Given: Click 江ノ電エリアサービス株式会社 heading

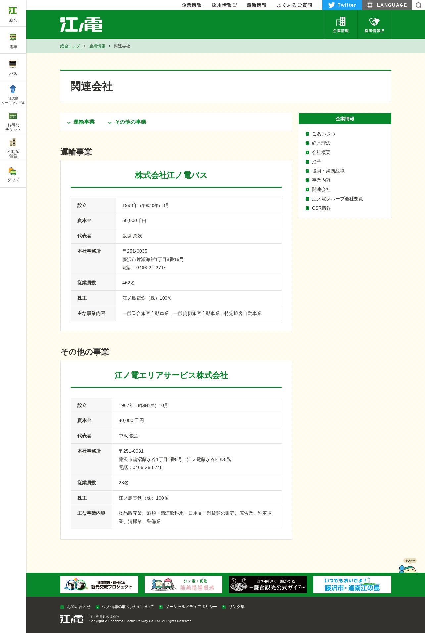Looking at the screenshot, I should [x=171, y=375].
